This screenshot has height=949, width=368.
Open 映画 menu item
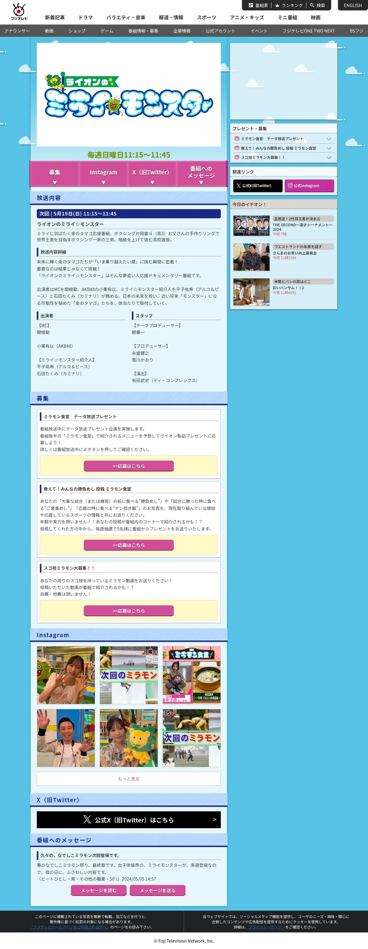[x=315, y=17]
